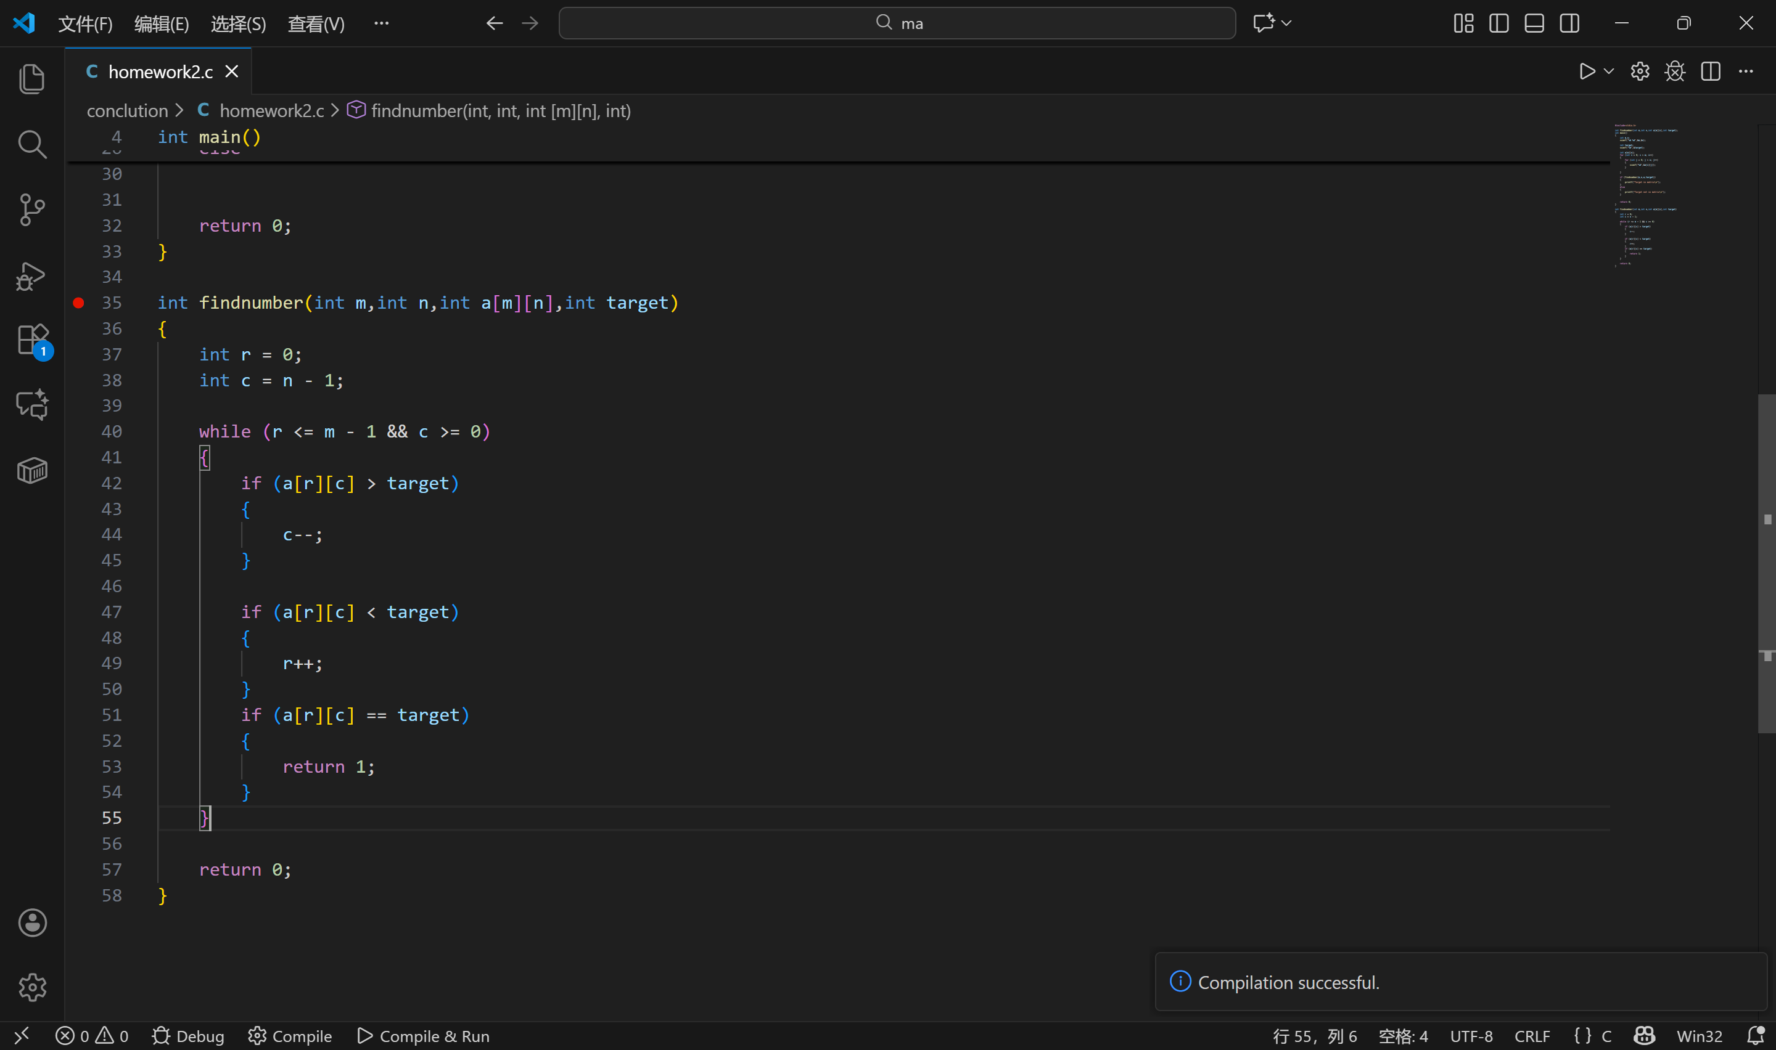Open the Run and Debug view
Viewport: 1776px width, 1050px height.
(x=32, y=276)
